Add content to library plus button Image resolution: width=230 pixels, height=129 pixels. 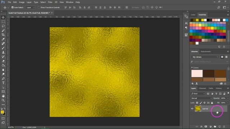pos(193,83)
